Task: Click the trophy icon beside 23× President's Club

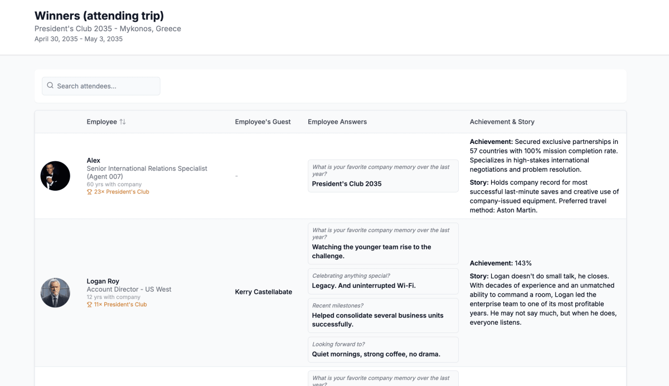Action: click(89, 192)
